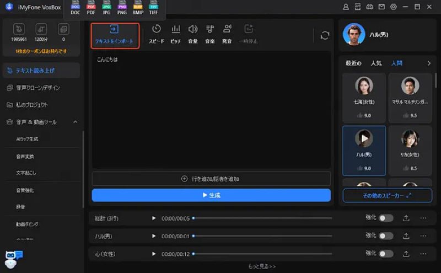This screenshot has width=441, height=273.
Task: Open the store icon beside the account icon
Action: (x=358, y=7)
